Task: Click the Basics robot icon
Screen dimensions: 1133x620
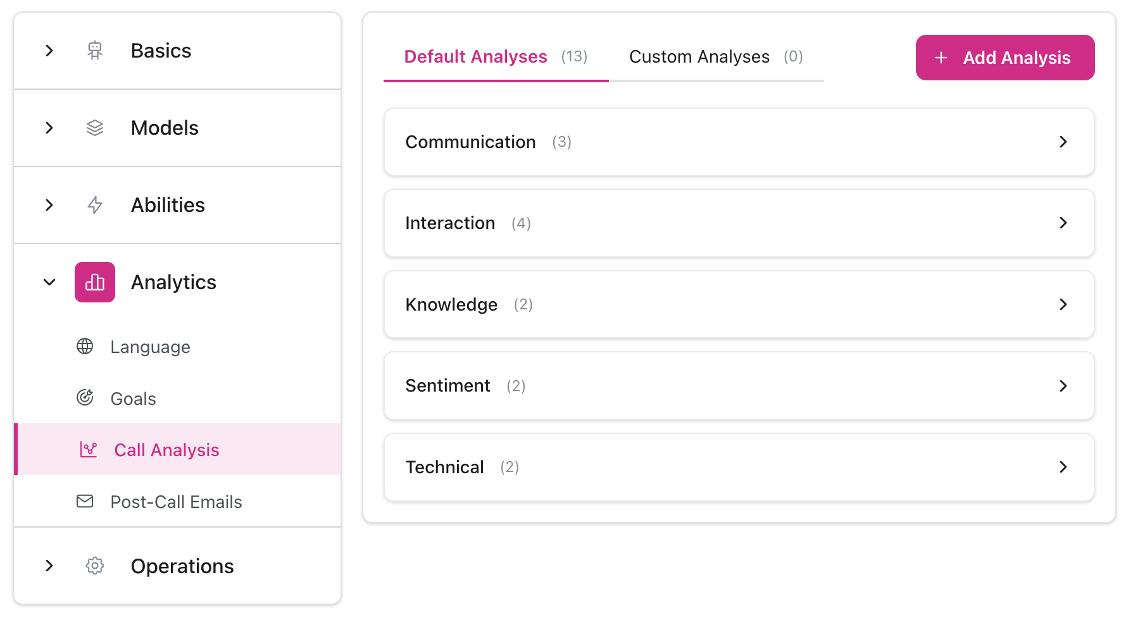Action: (94, 51)
